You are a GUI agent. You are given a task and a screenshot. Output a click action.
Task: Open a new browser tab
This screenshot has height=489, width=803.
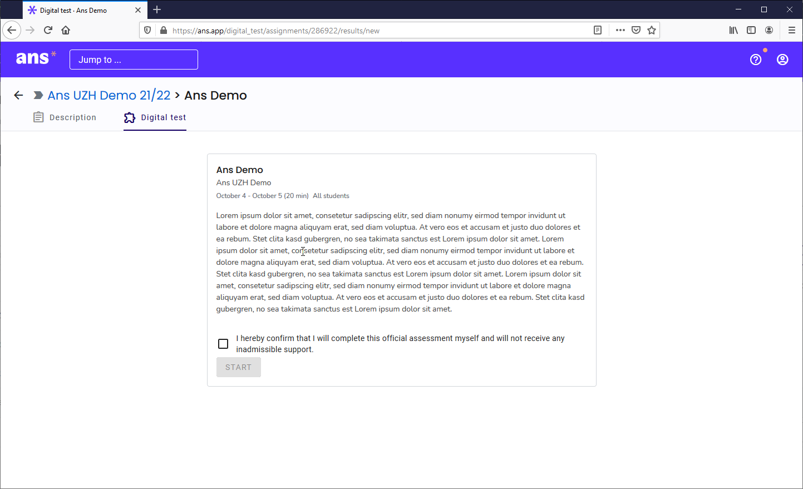(157, 9)
